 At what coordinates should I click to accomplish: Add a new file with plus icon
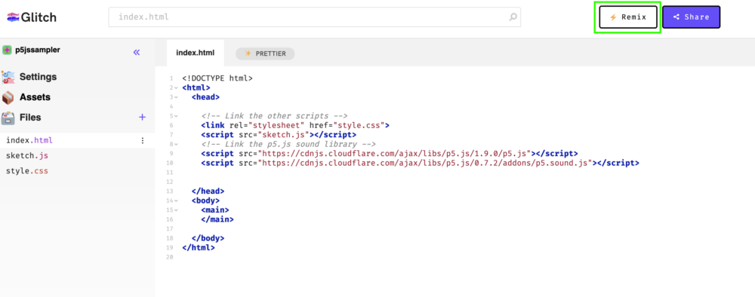(142, 118)
